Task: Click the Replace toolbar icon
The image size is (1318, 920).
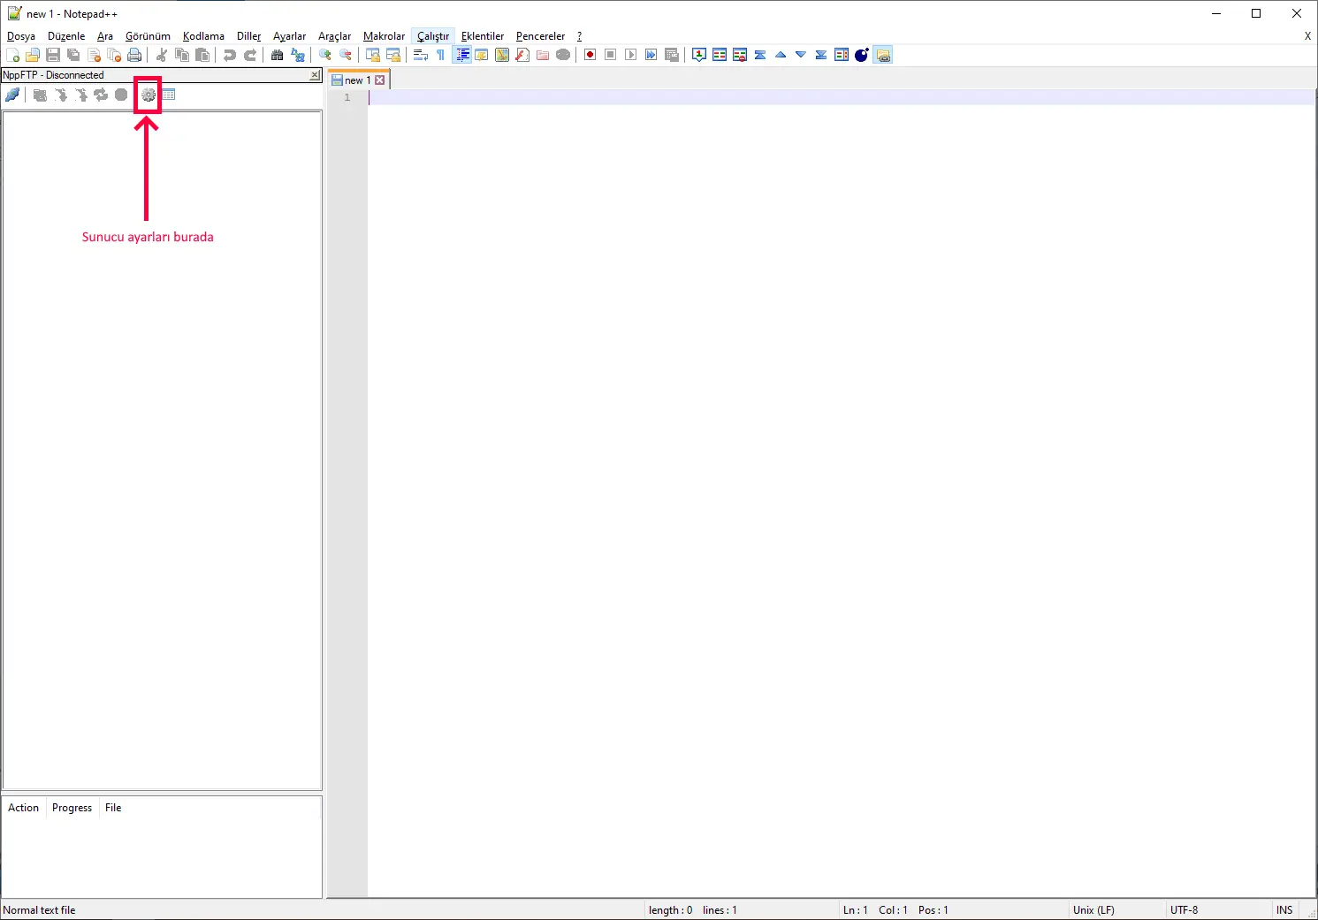Action: point(298,54)
